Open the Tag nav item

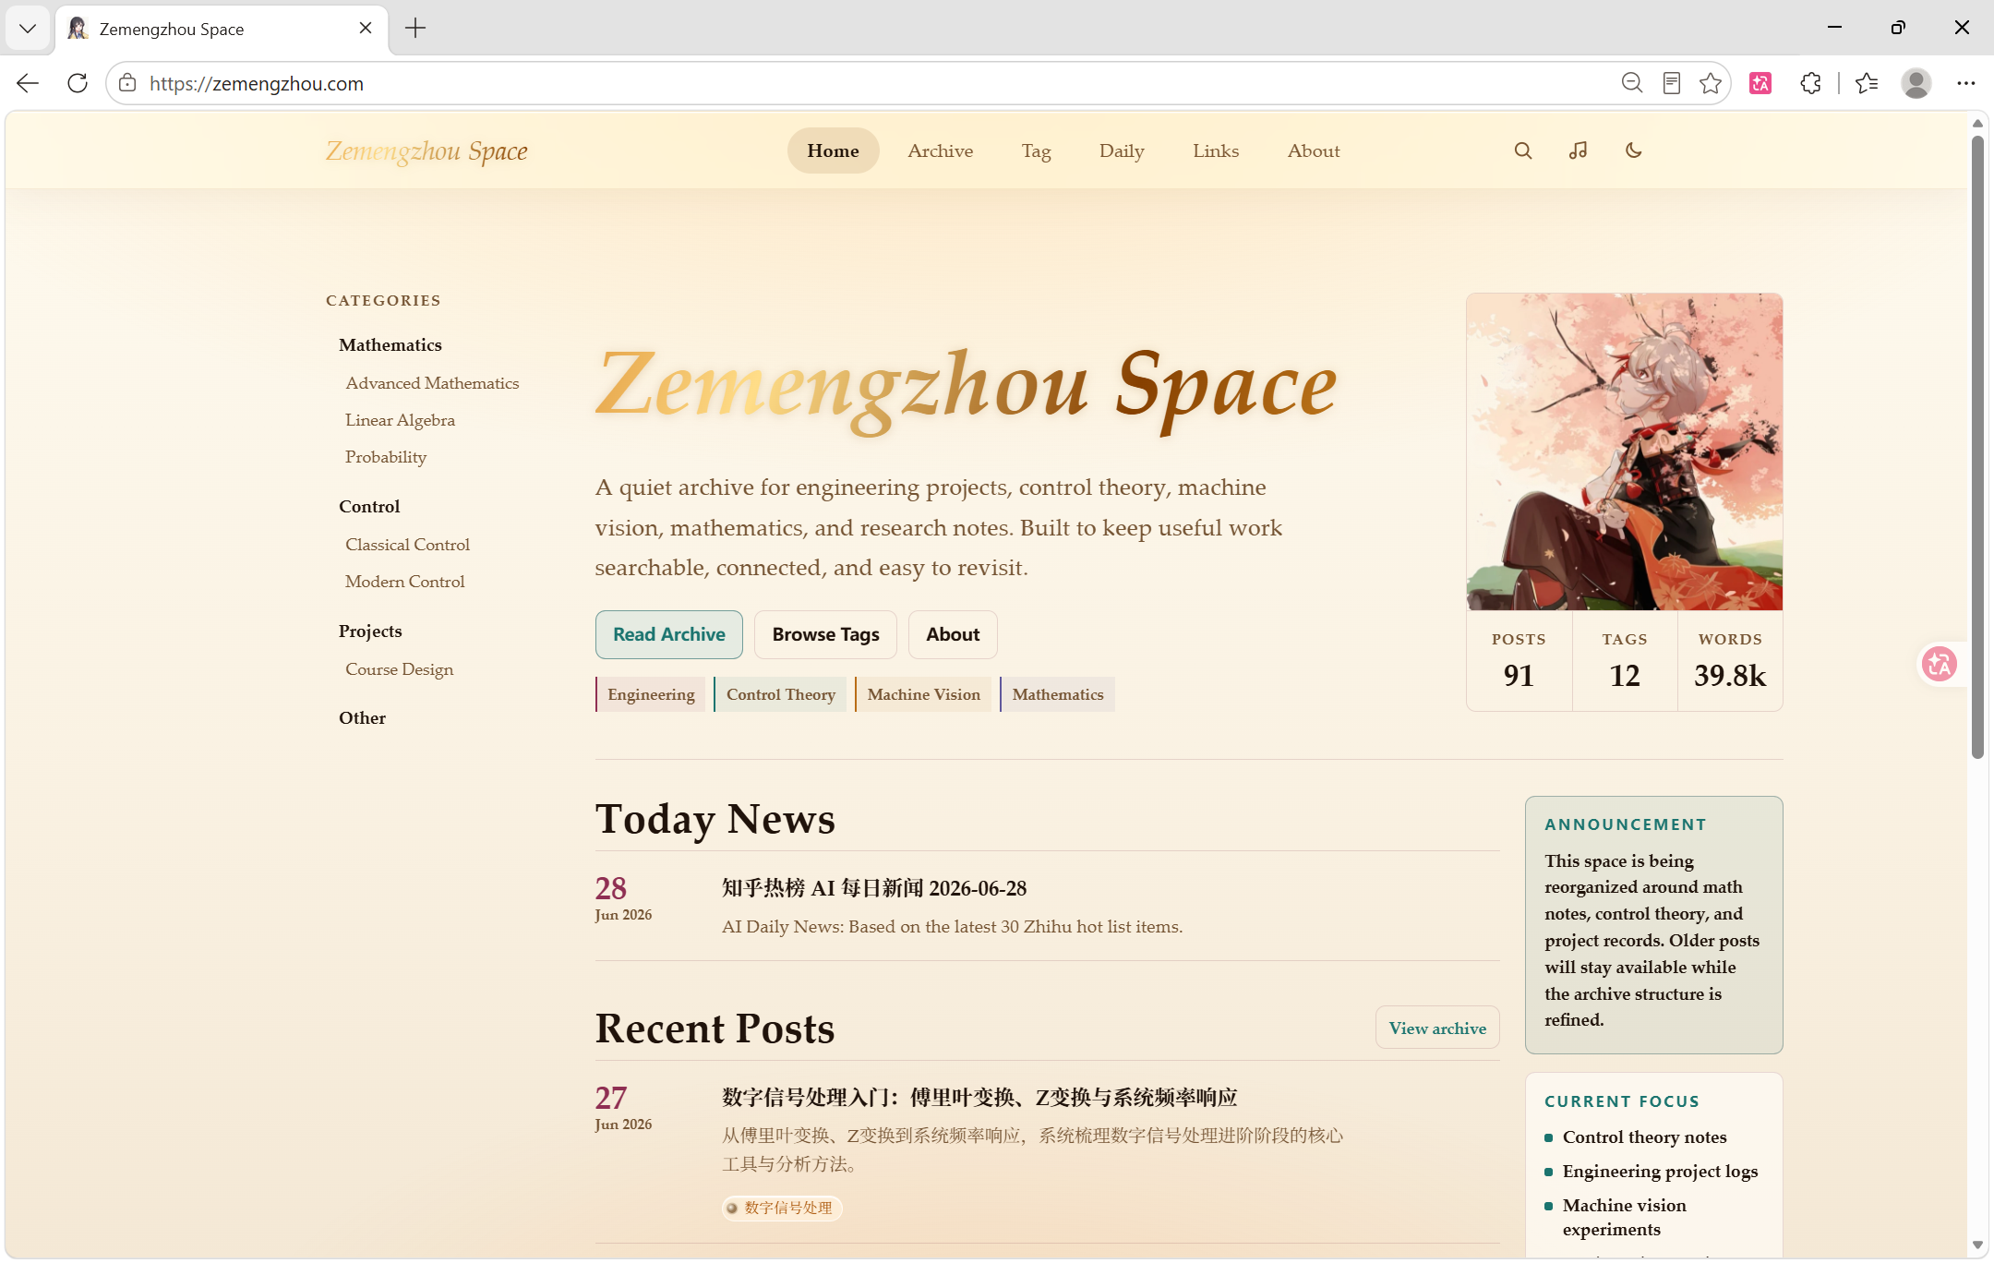1036,150
